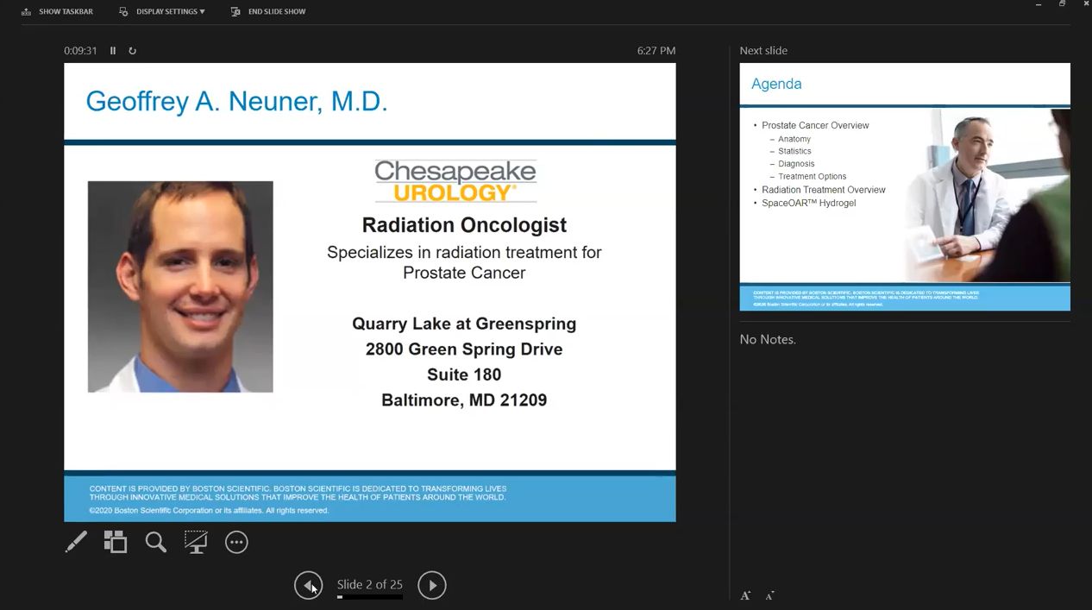Select the pen and laser pointer tools
The image size is (1092, 610).
(76, 542)
